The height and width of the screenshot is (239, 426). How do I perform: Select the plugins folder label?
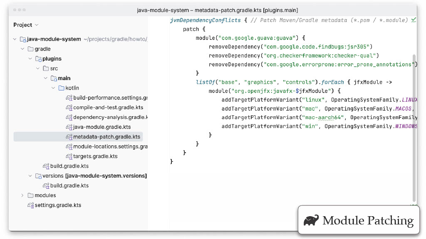pos(52,59)
